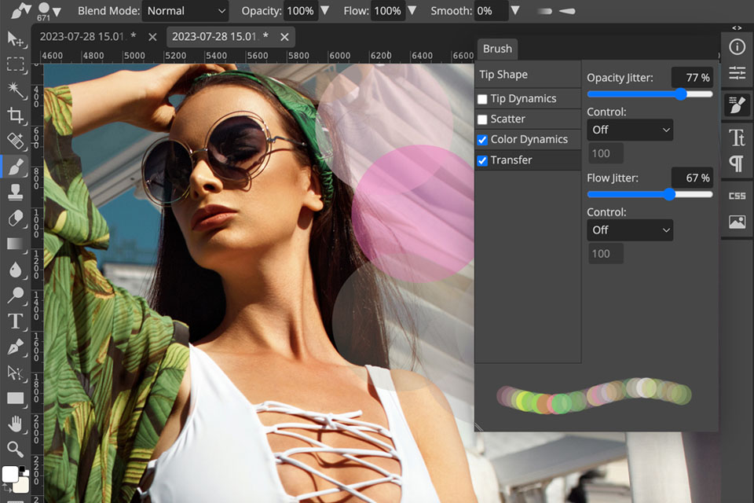Viewport: 754px width, 503px height.
Task: Open the Character panel via Tt icon
Action: pyautogui.click(x=737, y=137)
